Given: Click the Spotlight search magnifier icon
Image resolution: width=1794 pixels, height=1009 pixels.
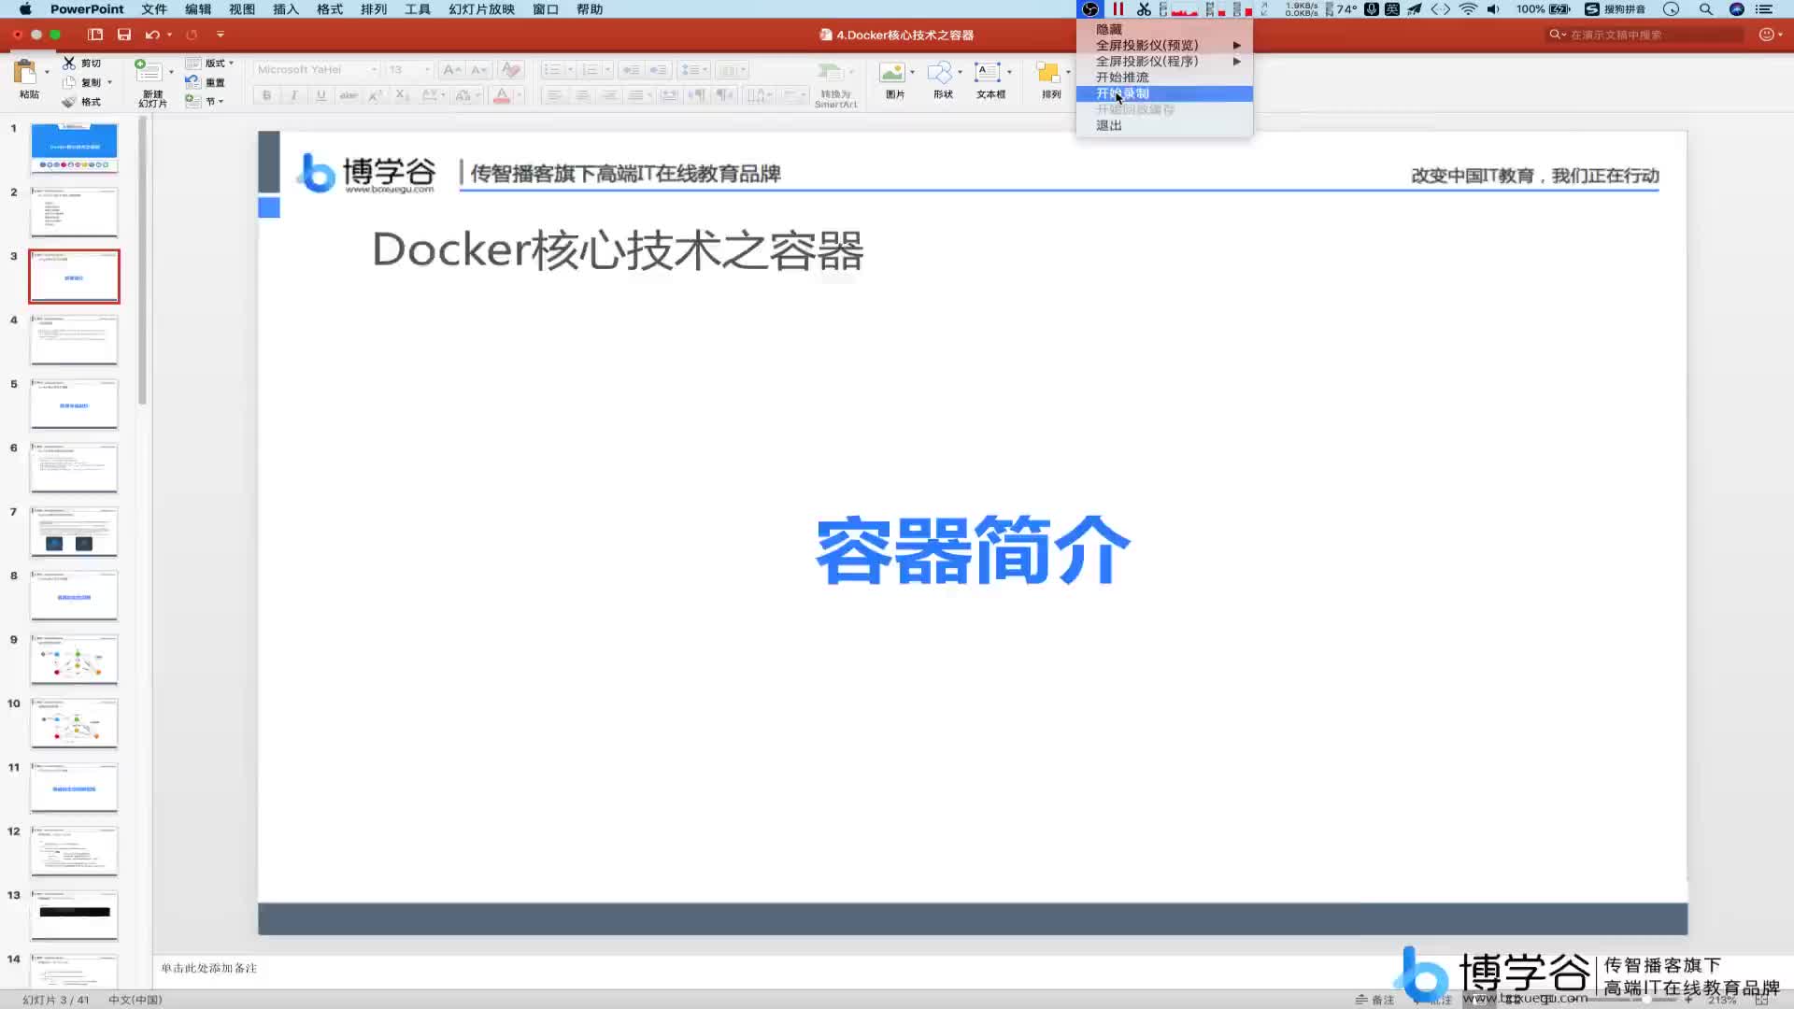Looking at the screenshot, I should point(1706,9).
